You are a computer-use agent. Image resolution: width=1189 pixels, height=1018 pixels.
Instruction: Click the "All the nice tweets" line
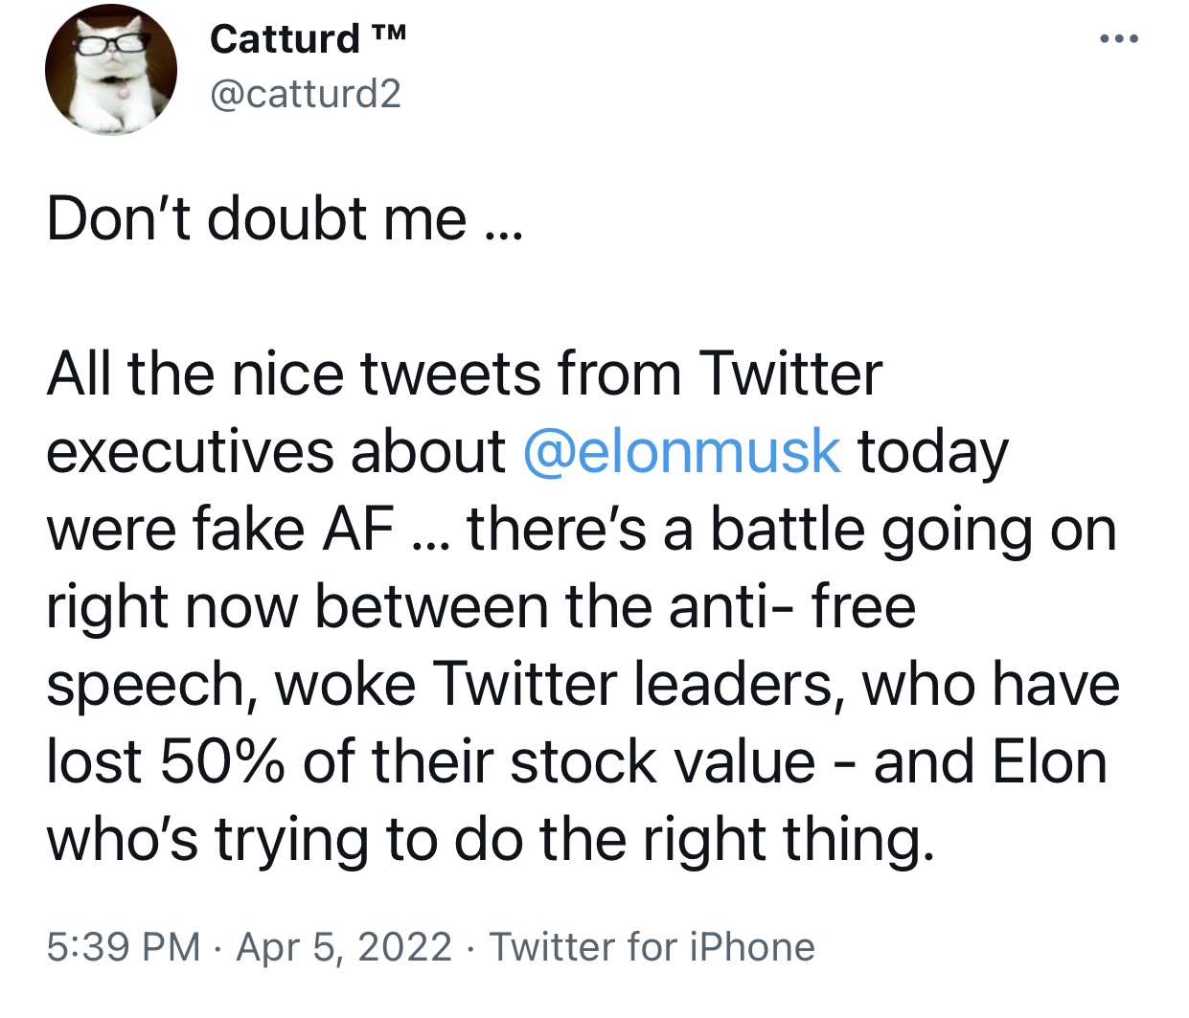coord(464,373)
